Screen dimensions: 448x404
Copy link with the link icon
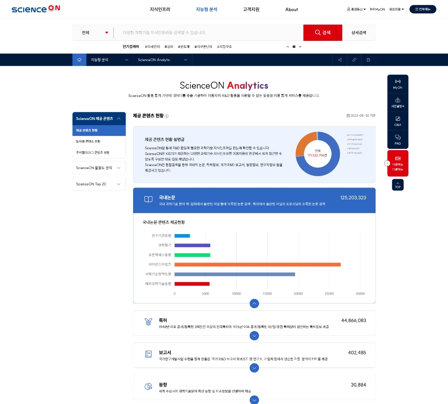354,60
